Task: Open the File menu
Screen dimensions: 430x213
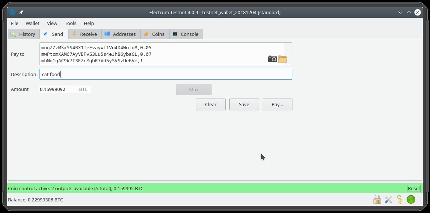Action: [14, 23]
